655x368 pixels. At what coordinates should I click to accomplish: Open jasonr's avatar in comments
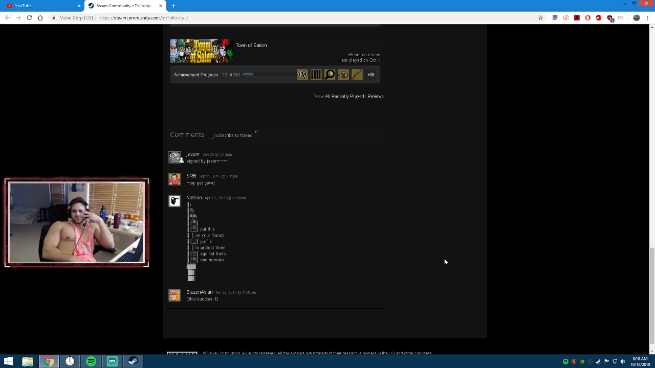[x=175, y=157]
